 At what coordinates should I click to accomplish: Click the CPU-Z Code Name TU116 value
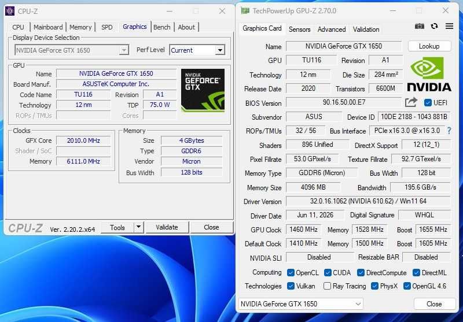pyautogui.click(x=83, y=94)
